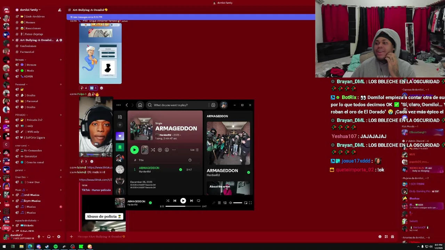Join Generator voice channel
Screen dimensions: 445x250
point(31,156)
